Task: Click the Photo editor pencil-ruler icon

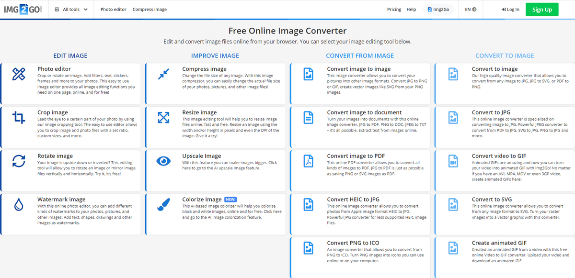Action: pos(19,74)
